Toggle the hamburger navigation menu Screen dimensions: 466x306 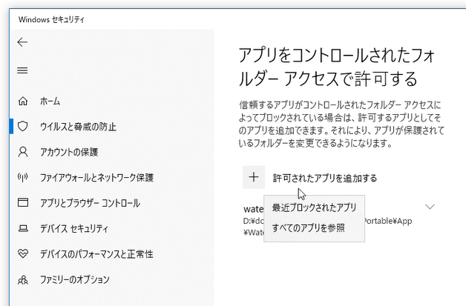pyautogui.click(x=22, y=70)
